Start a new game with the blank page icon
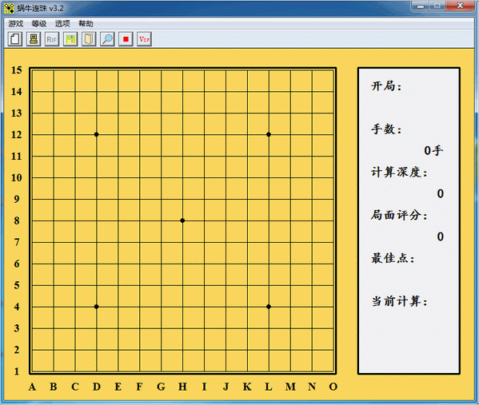The width and height of the screenshot is (479, 405). (x=15, y=39)
